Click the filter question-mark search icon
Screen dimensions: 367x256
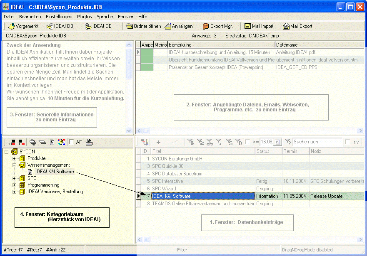288,142
